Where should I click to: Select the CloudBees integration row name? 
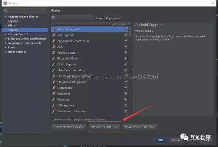coord(71,82)
